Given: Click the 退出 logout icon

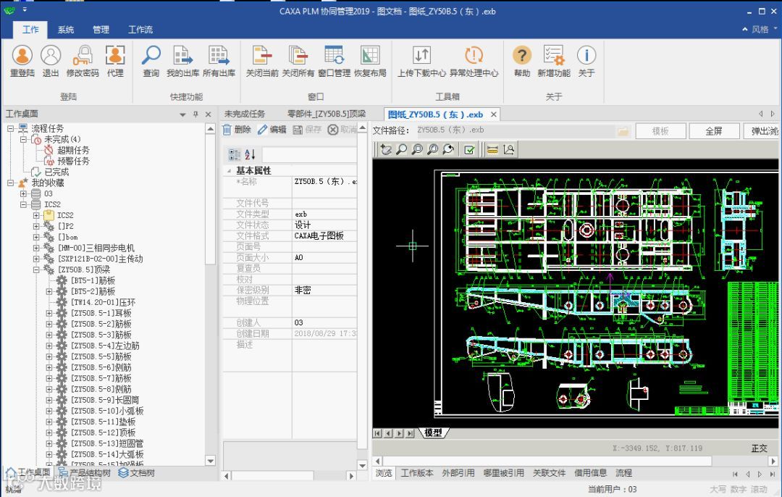Looking at the screenshot, I should 51,61.
